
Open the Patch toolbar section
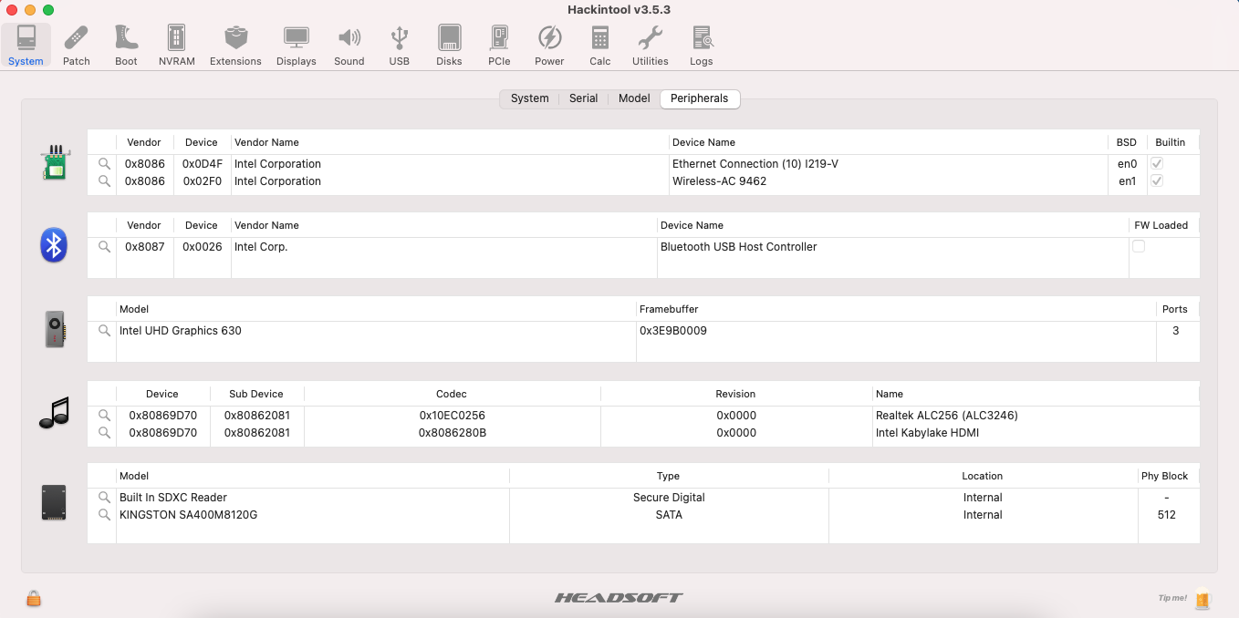coord(77,45)
